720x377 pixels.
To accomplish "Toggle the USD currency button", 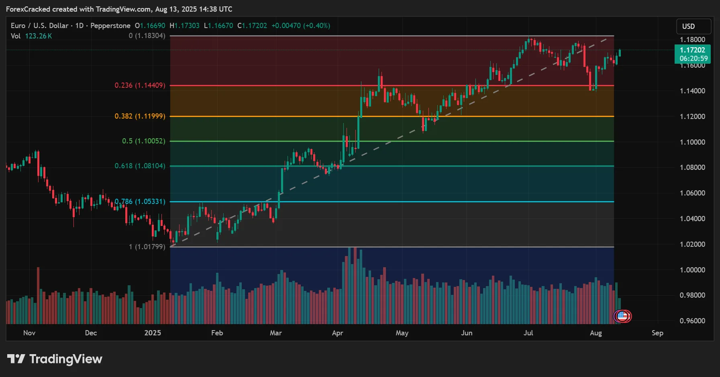I will click(693, 26).
